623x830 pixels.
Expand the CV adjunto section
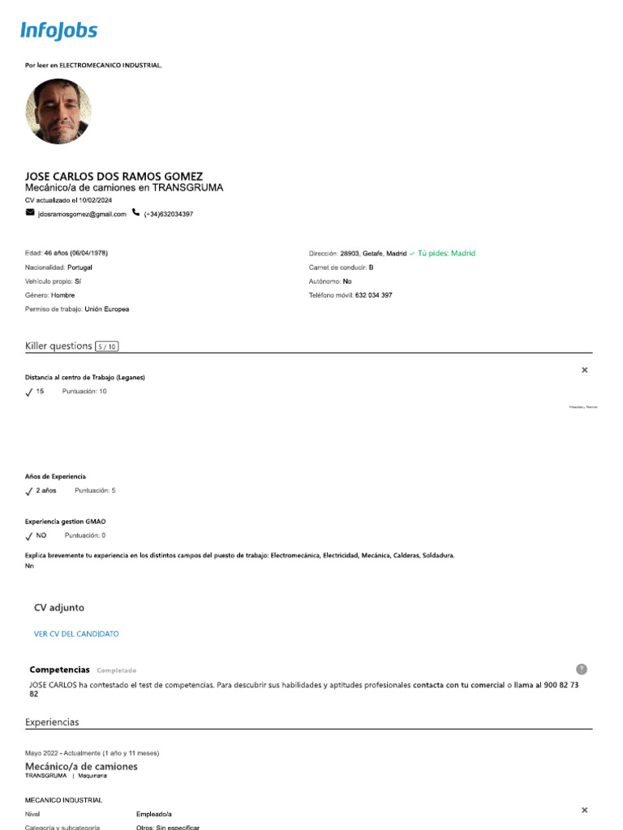click(58, 608)
